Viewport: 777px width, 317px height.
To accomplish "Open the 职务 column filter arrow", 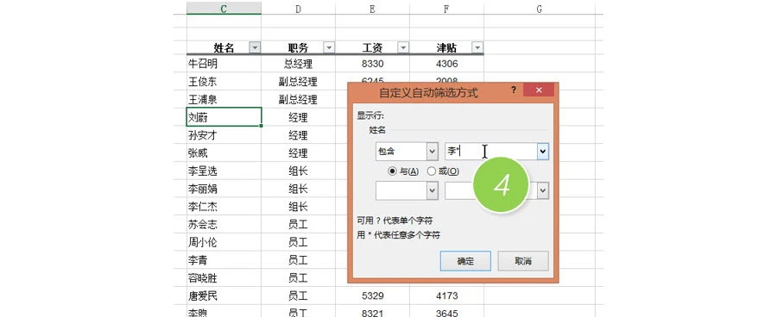I will [329, 47].
